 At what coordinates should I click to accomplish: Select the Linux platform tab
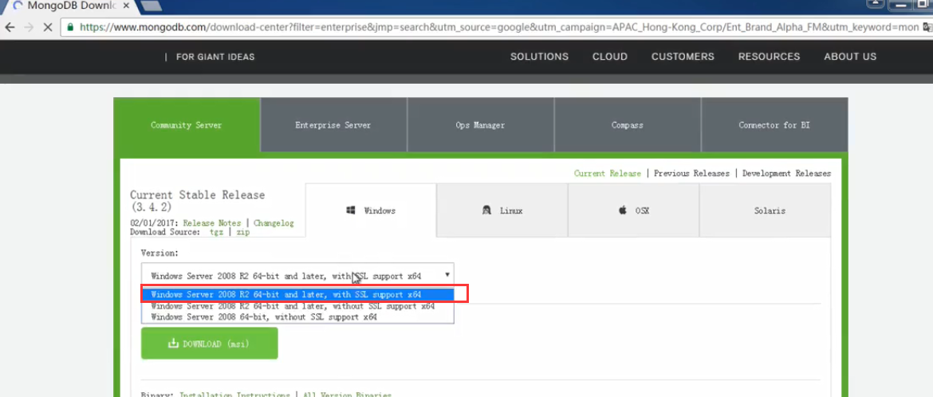coord(502,210)
